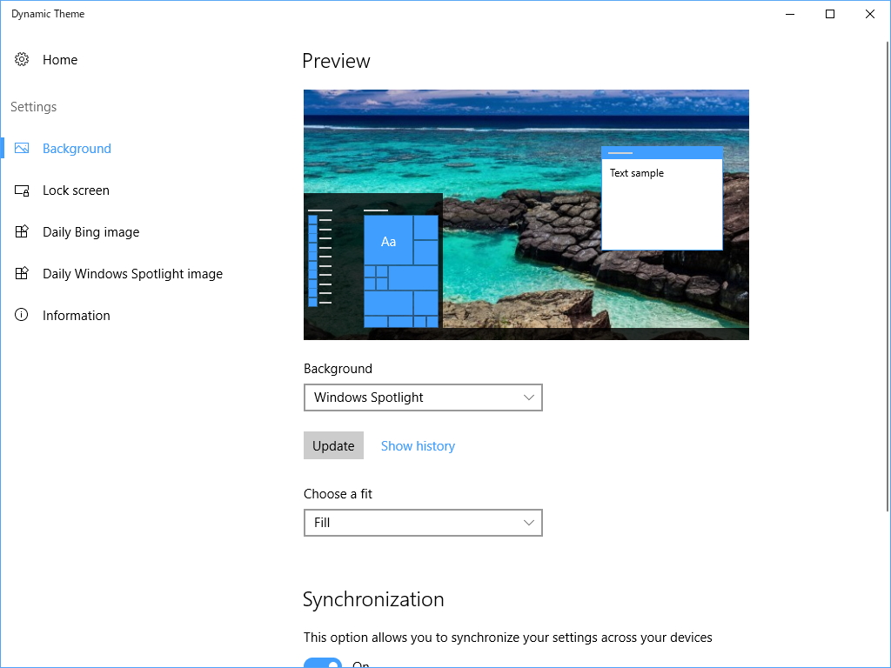The height and width of the screenshot is (668, 891).
Task: Open the Background source dropdown
Action: point(423,397)
